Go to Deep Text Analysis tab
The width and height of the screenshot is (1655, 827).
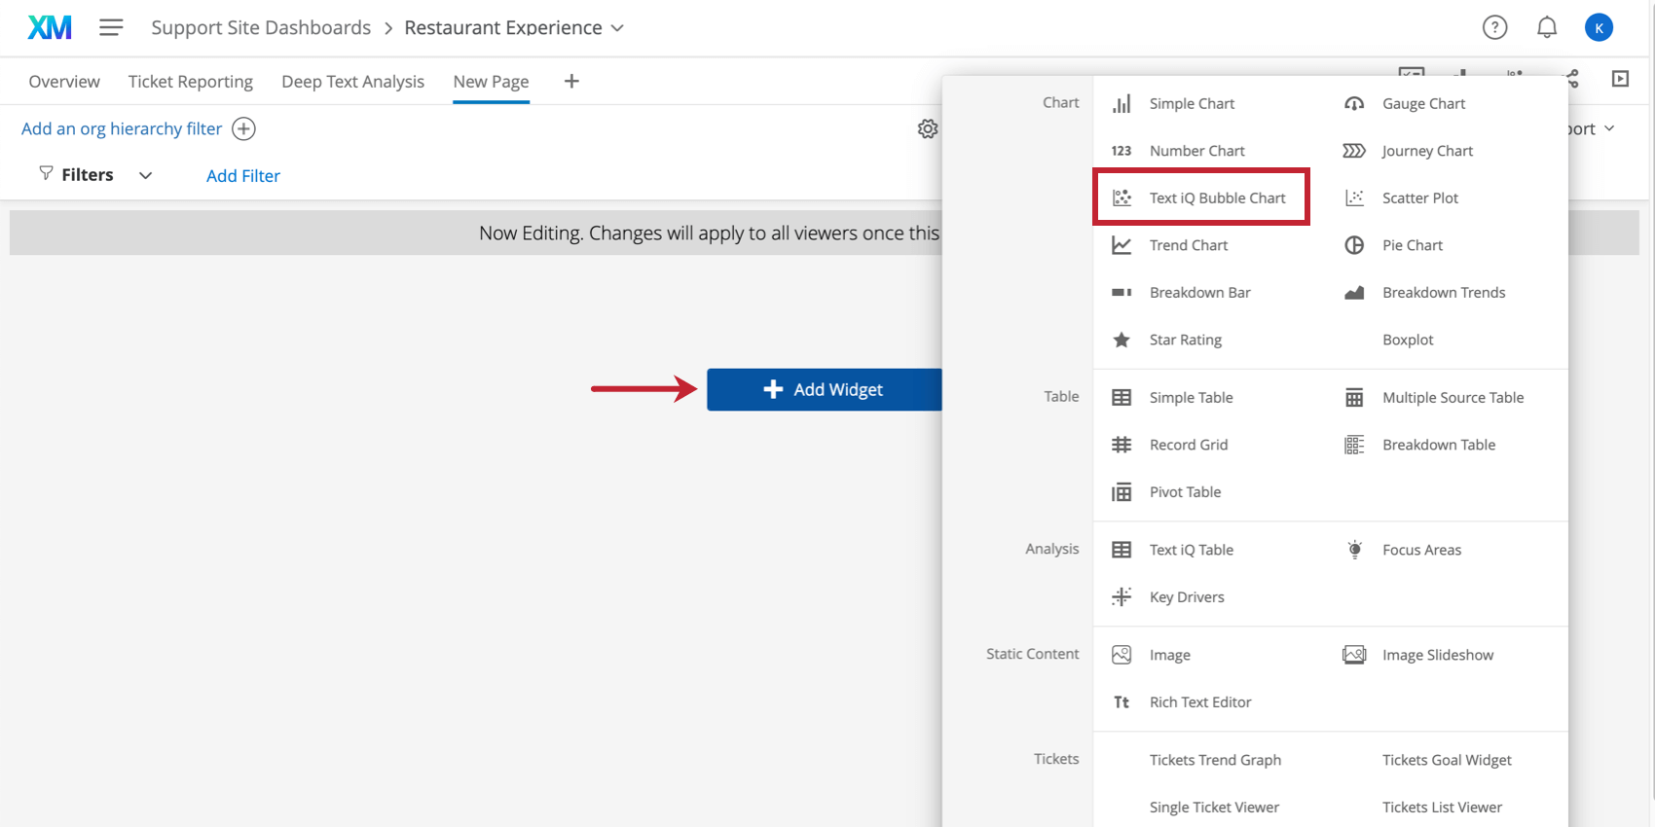[352, 82]
